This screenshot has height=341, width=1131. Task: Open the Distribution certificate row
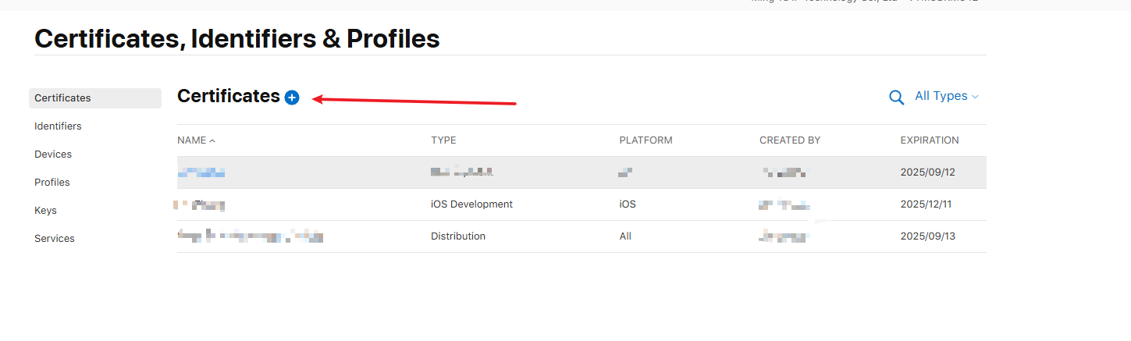pyautogui.click(x=458, y=236)
